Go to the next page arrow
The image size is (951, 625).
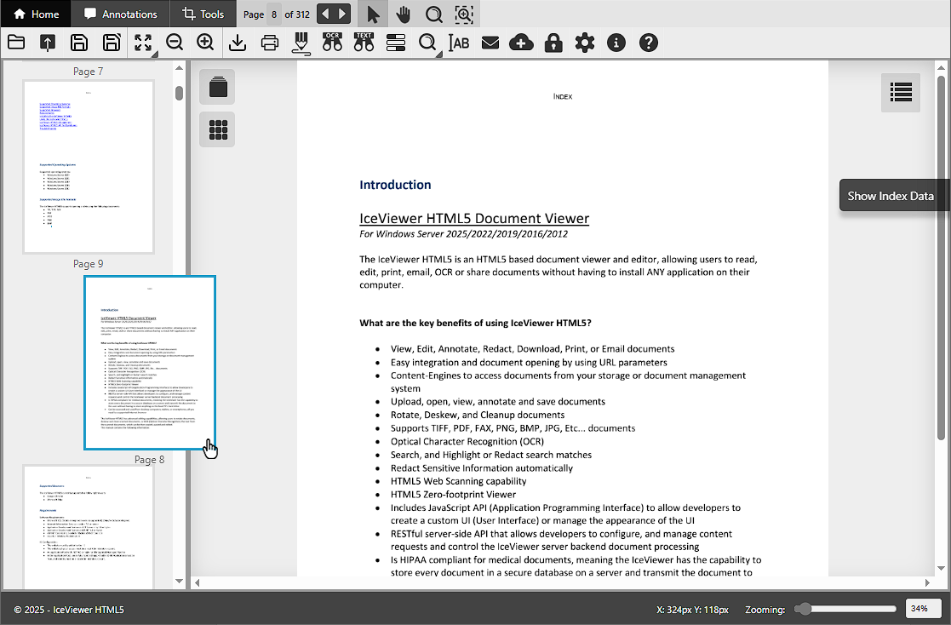(x=342, y=14)
